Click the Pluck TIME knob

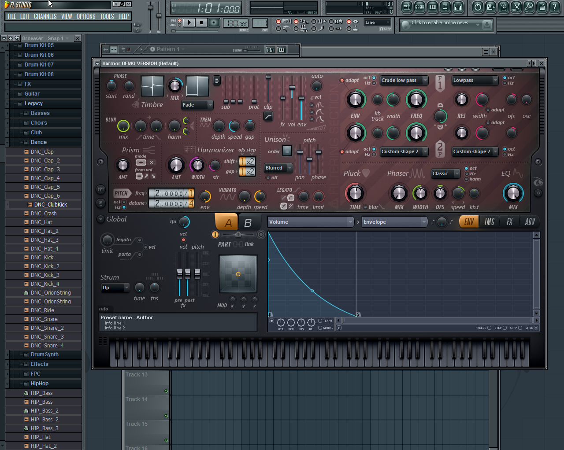[355, 193]
